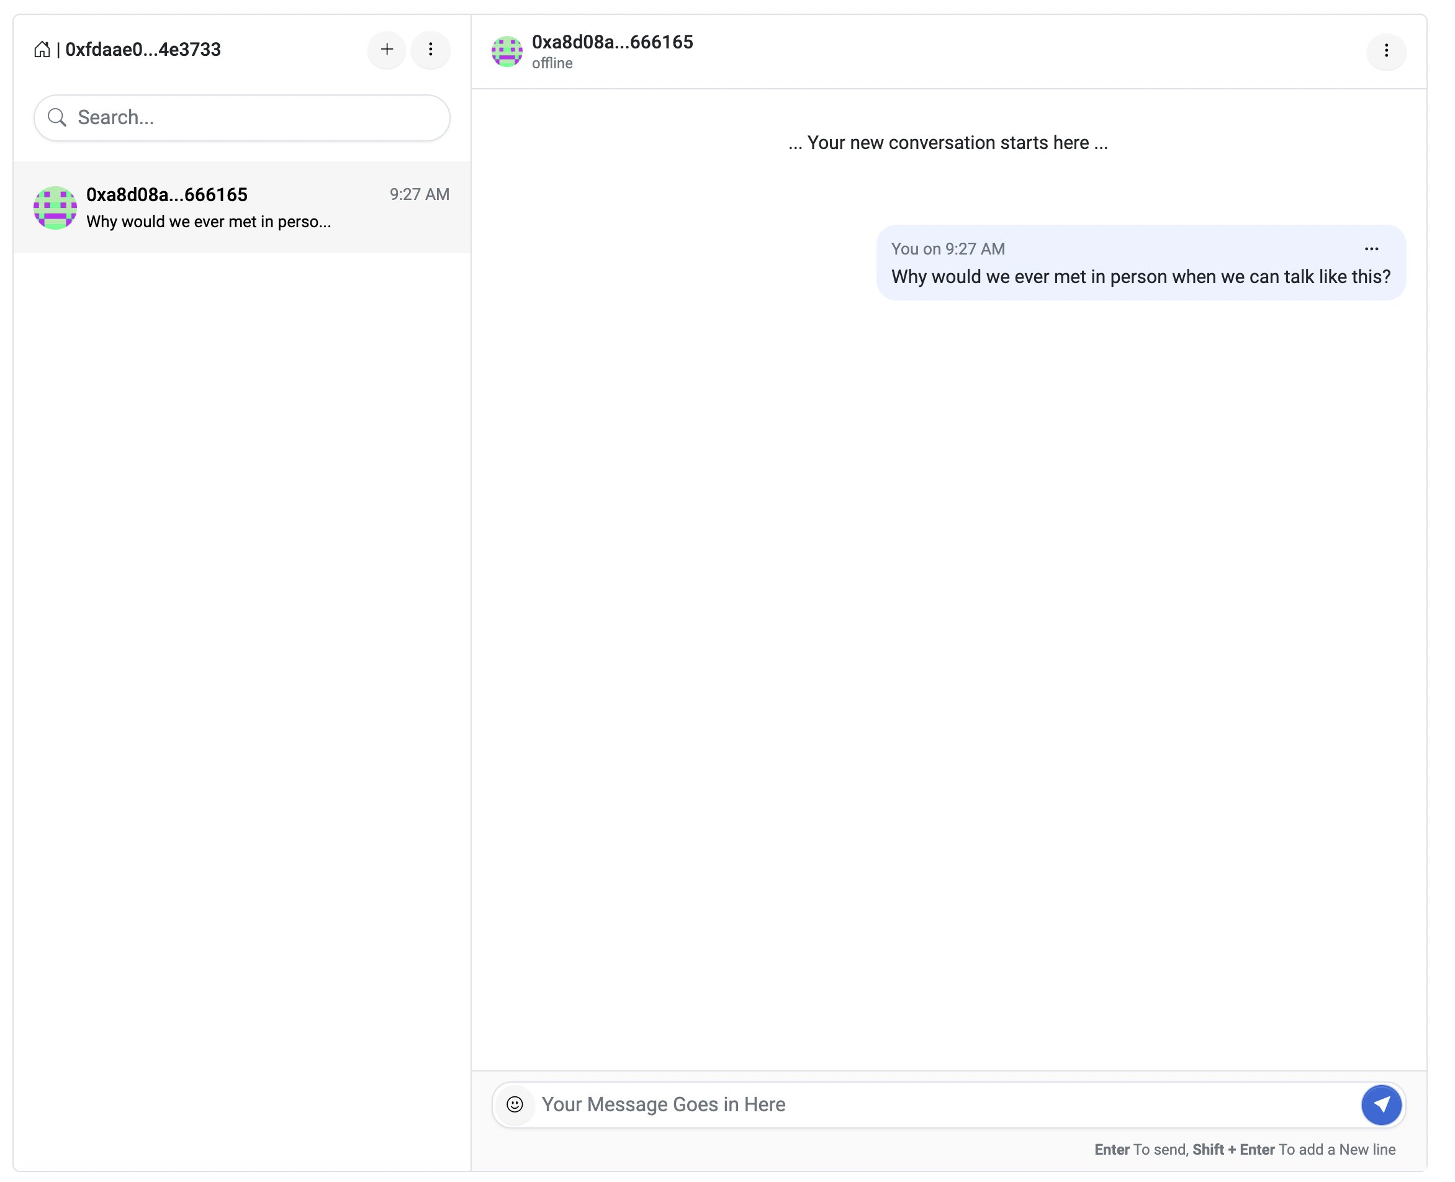Click the 9:27 AM timestamp in chat list
Screen dimensions: 1455x1182
(420, 195)
